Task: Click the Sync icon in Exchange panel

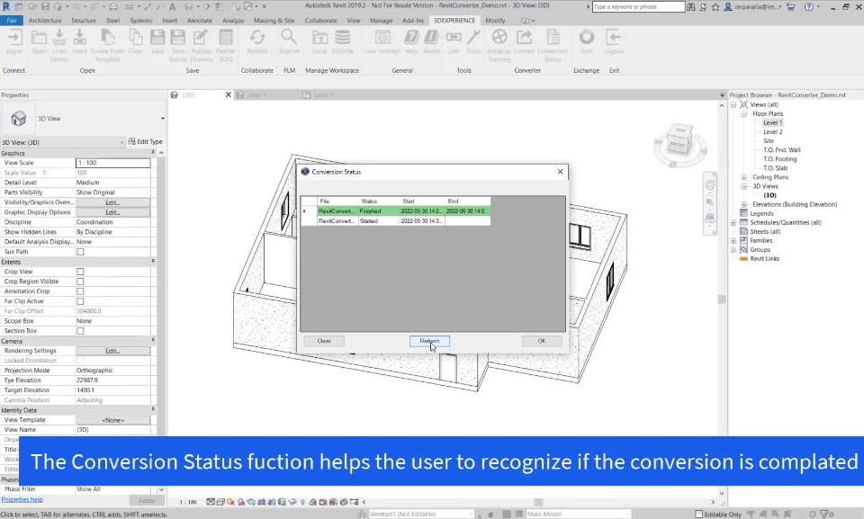Action: pyautogui.click(x=586, y=42)
